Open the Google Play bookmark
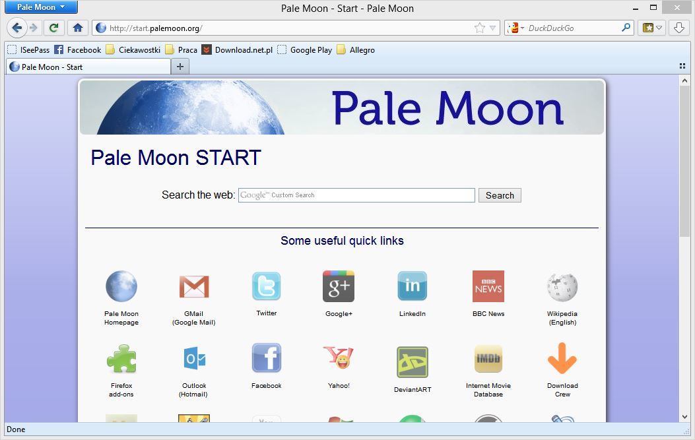This screenshot has height=440, width=695. [x=304, y=50]
